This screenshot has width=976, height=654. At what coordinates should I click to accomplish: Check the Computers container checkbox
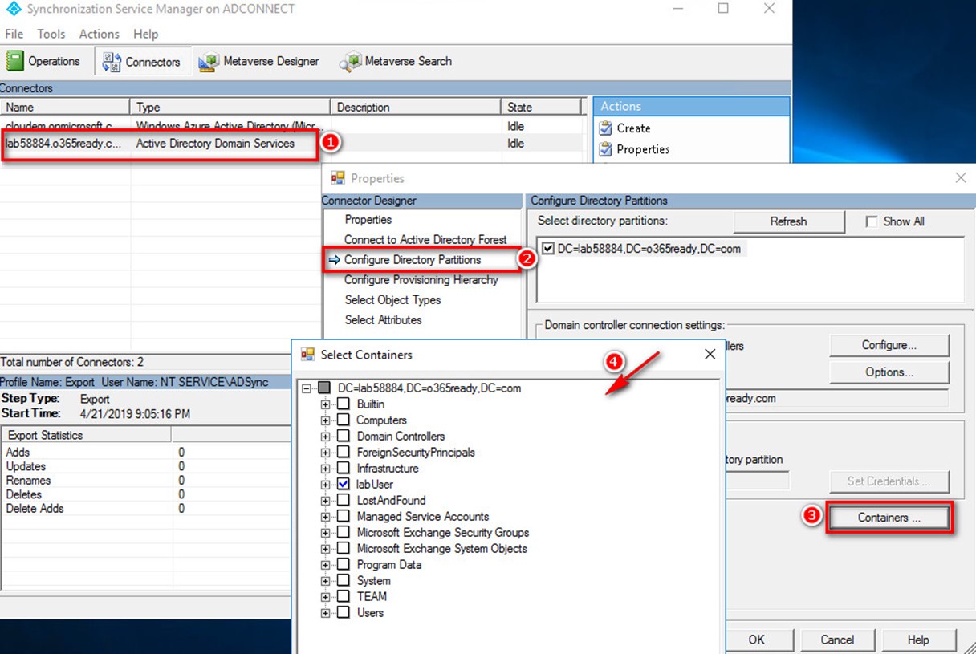click(343, 420)
